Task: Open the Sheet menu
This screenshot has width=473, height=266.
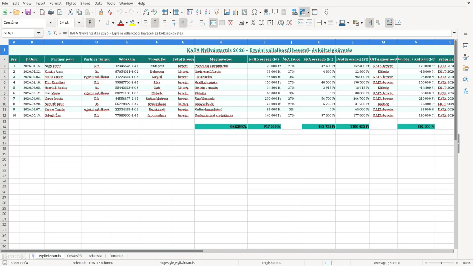Action: (85, 3)
